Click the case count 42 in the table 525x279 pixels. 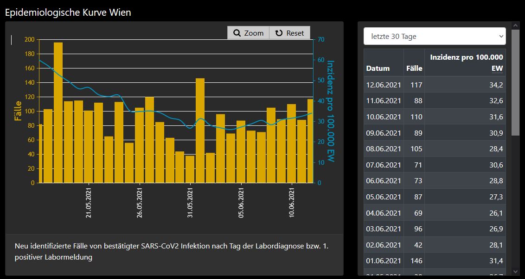(418, 245)
